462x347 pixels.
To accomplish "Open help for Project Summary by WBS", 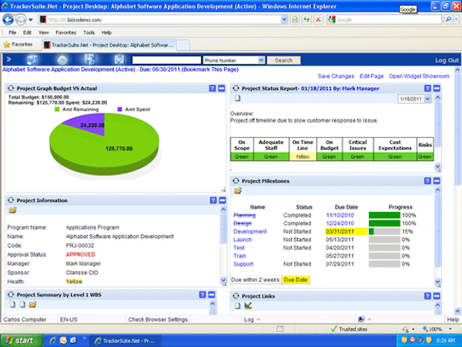I will [x=203, y=295].
